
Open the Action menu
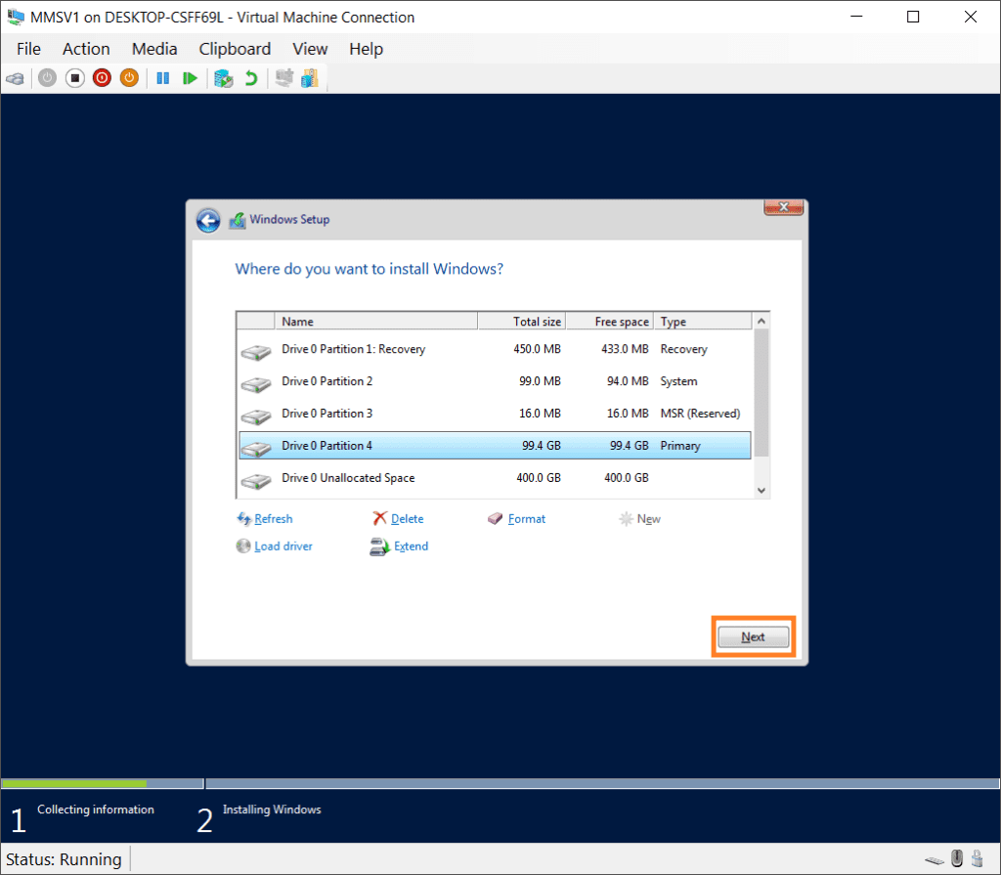[x=86, y=49]
